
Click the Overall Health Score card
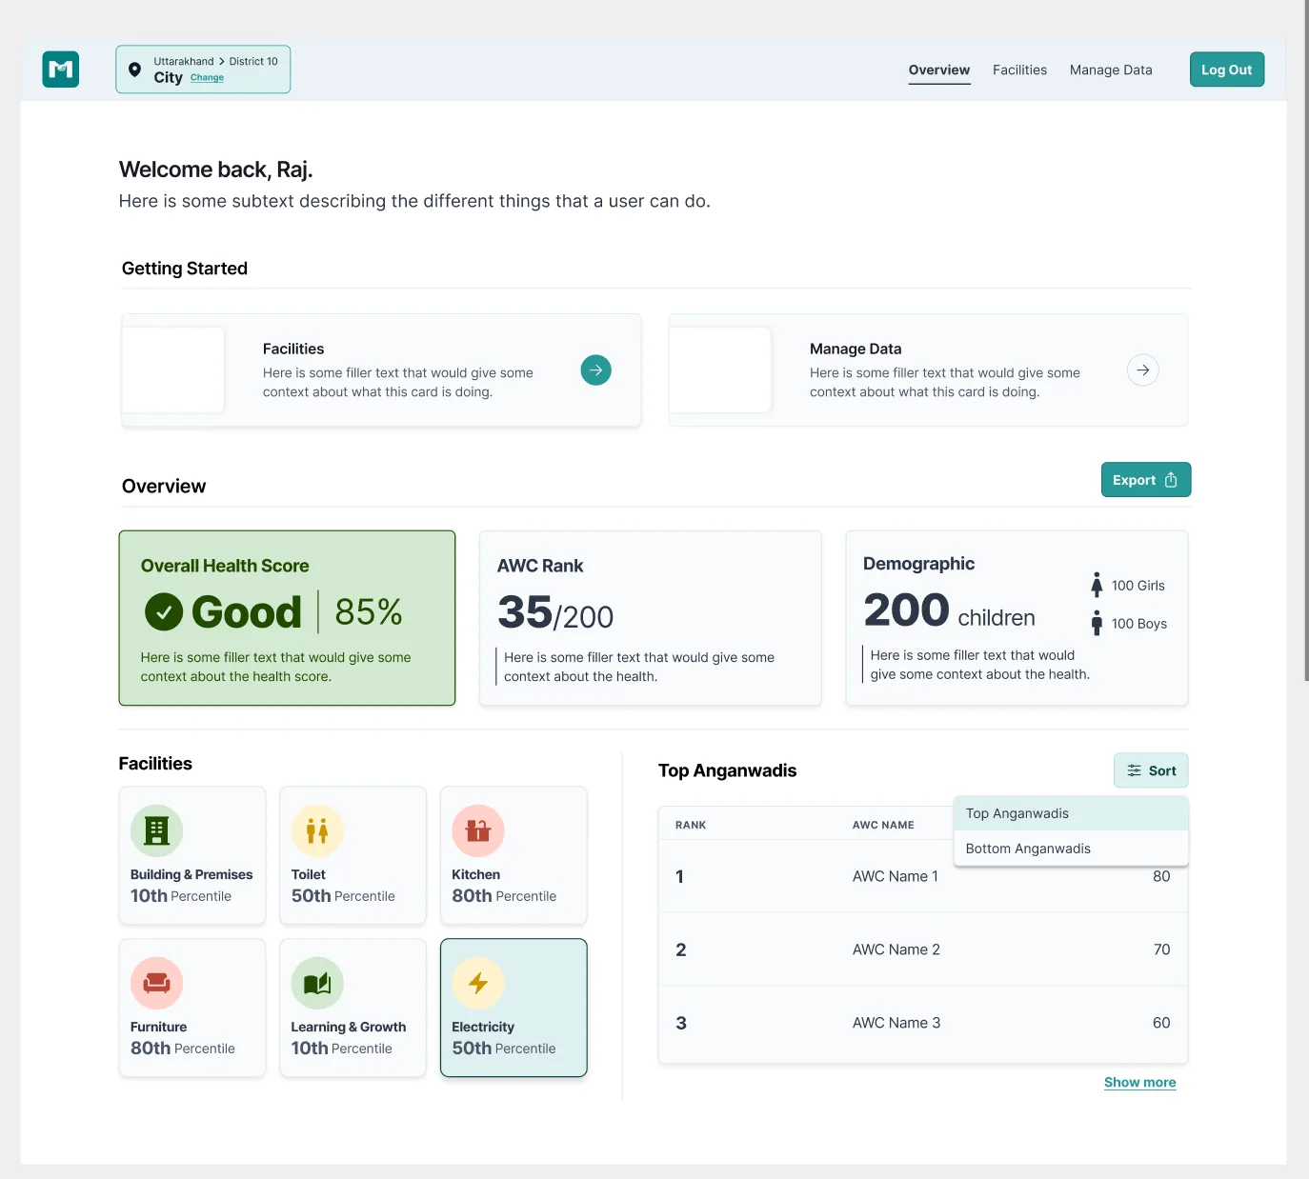[287, 618]
